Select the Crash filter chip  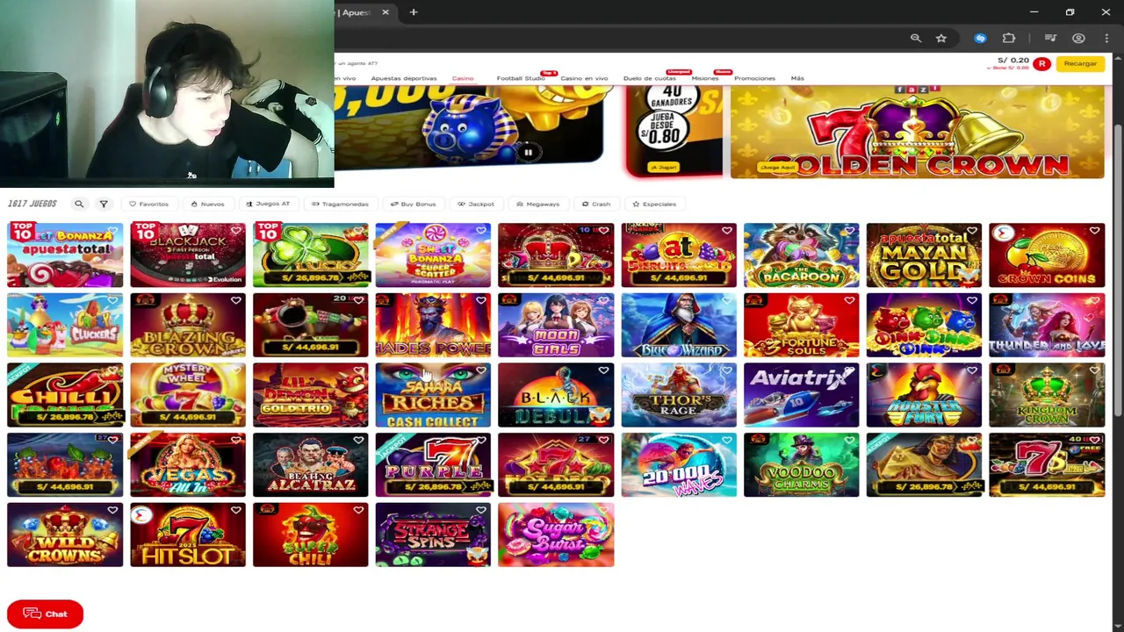tap(595, 204)
